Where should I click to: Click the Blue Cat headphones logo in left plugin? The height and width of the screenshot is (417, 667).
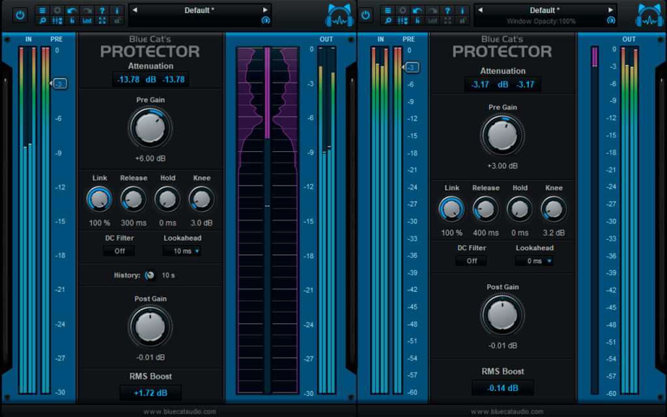[x=339, y=16]
